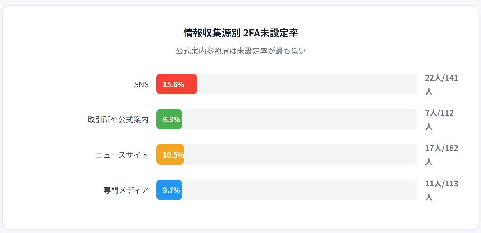
Task: Click the 17人/162人 count text
Action: point(441,155)
